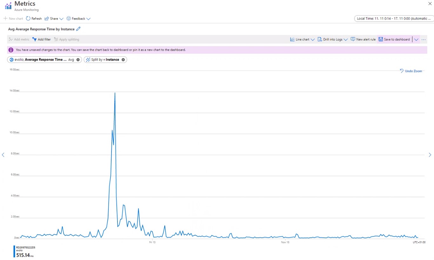Viewport: 434px width, 260px height.
Task: Click the info icon in unsaved changes banner
Action: (11, 50)
